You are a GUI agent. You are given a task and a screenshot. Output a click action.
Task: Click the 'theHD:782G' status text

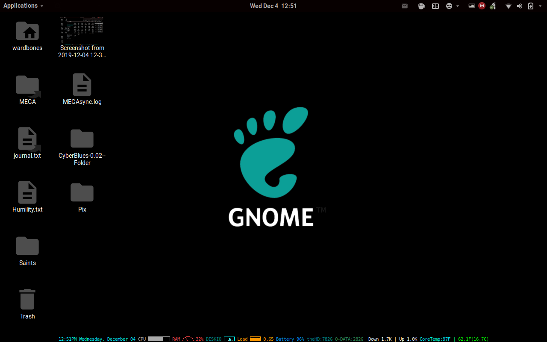[320, 339]
